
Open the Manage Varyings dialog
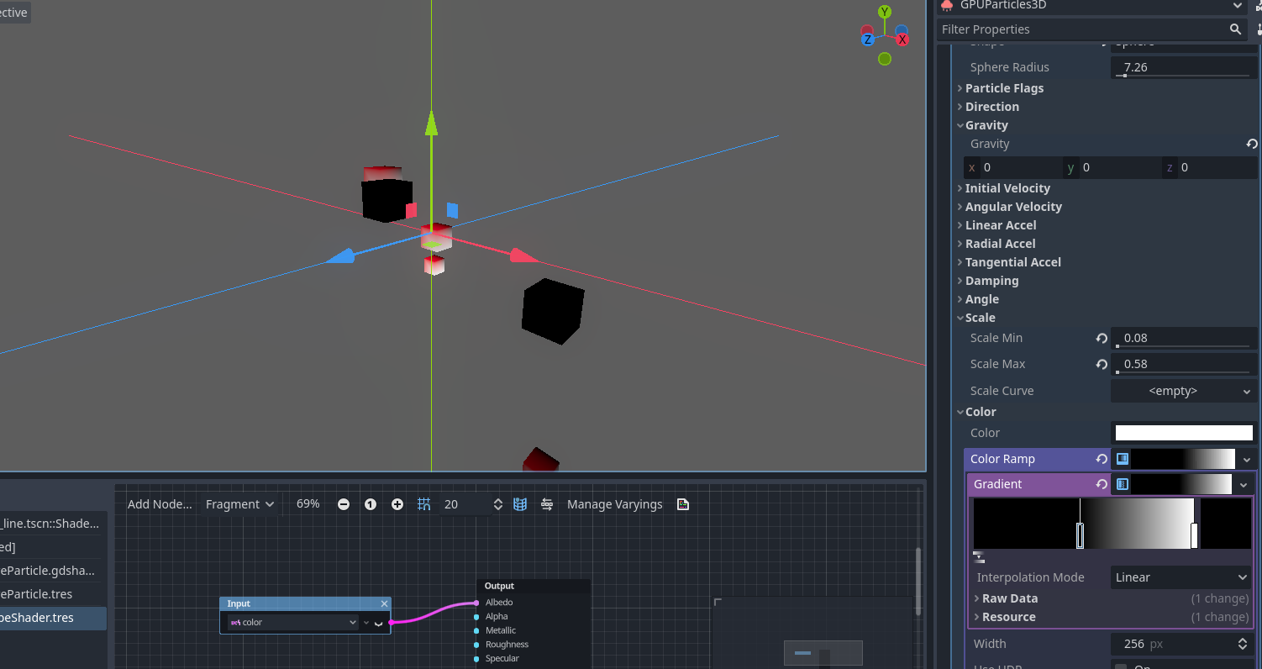(x=614, y=503)
